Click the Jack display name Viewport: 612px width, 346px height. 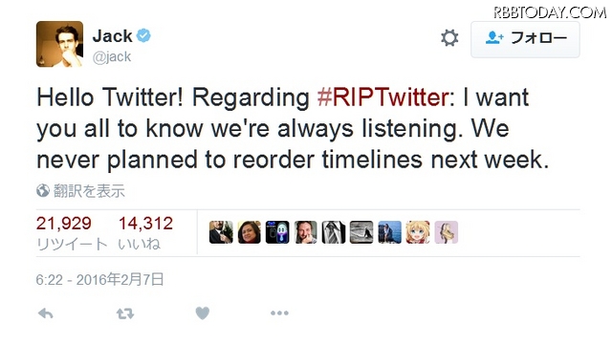pyautogui.click(x=113, y=36)
